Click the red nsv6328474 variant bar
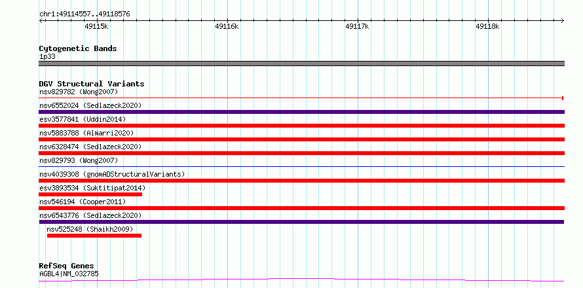This screenshot has height=288, width=583. point(301,153)
